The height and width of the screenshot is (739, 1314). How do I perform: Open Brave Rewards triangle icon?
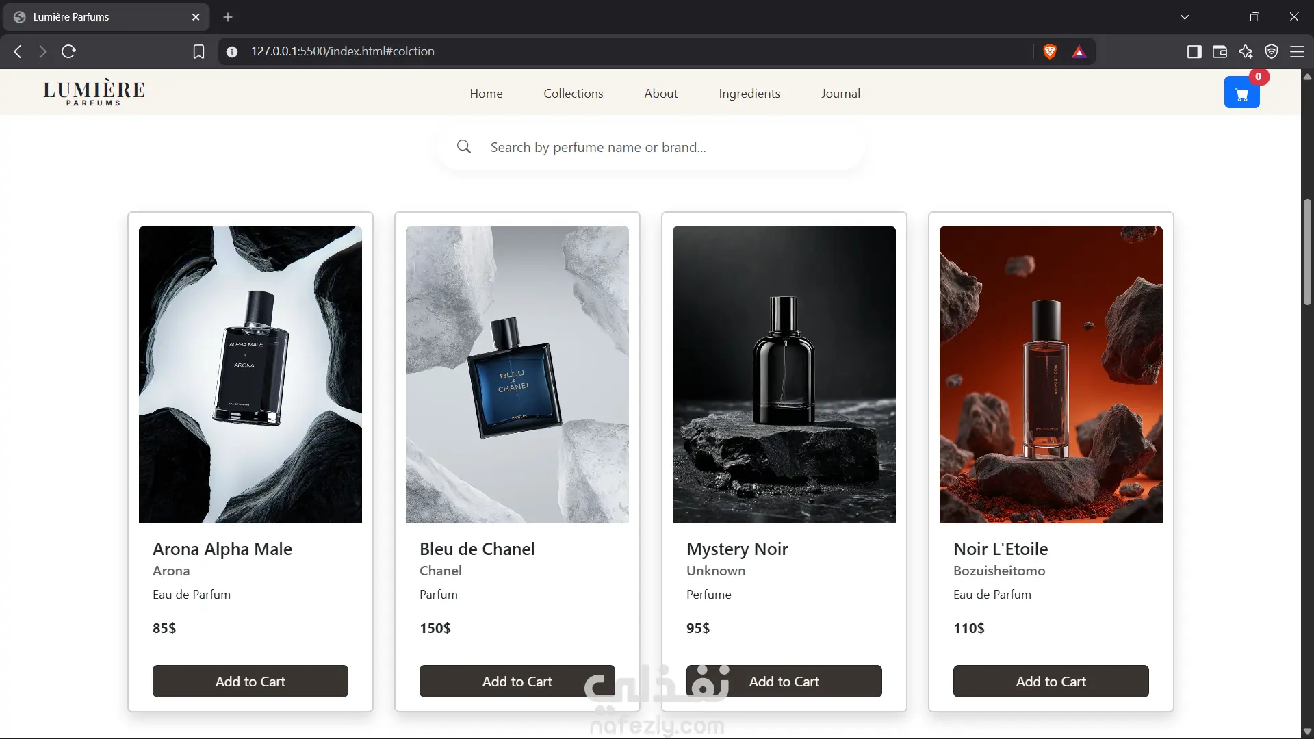1079,51
